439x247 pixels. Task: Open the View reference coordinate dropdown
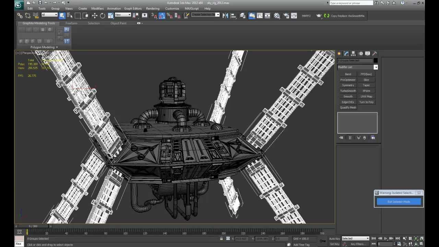(123, 15)
